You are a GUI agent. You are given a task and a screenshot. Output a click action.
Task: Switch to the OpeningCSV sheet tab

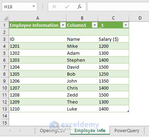(x=52, y=131)
